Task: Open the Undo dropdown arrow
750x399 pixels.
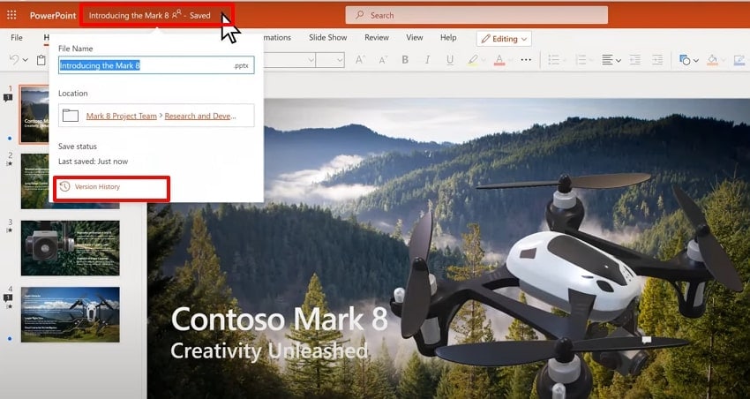Action: click(x=26, y=60)
